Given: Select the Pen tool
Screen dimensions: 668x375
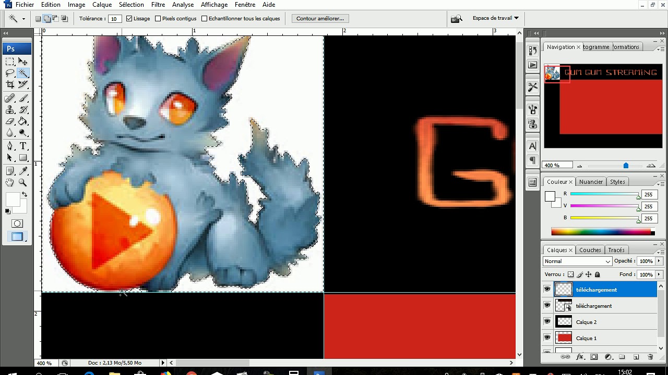Looking at the screenshot, I should click(x=10, y=146).
